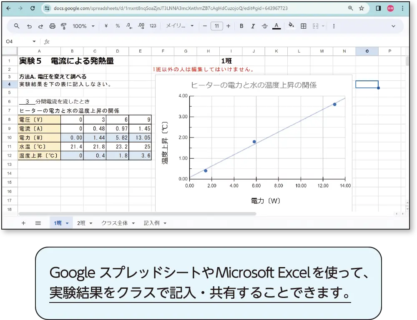The width and height of the screenshot is (417, 320).
Task: Select the Paint format roller tool
Action: click(64, 26)
